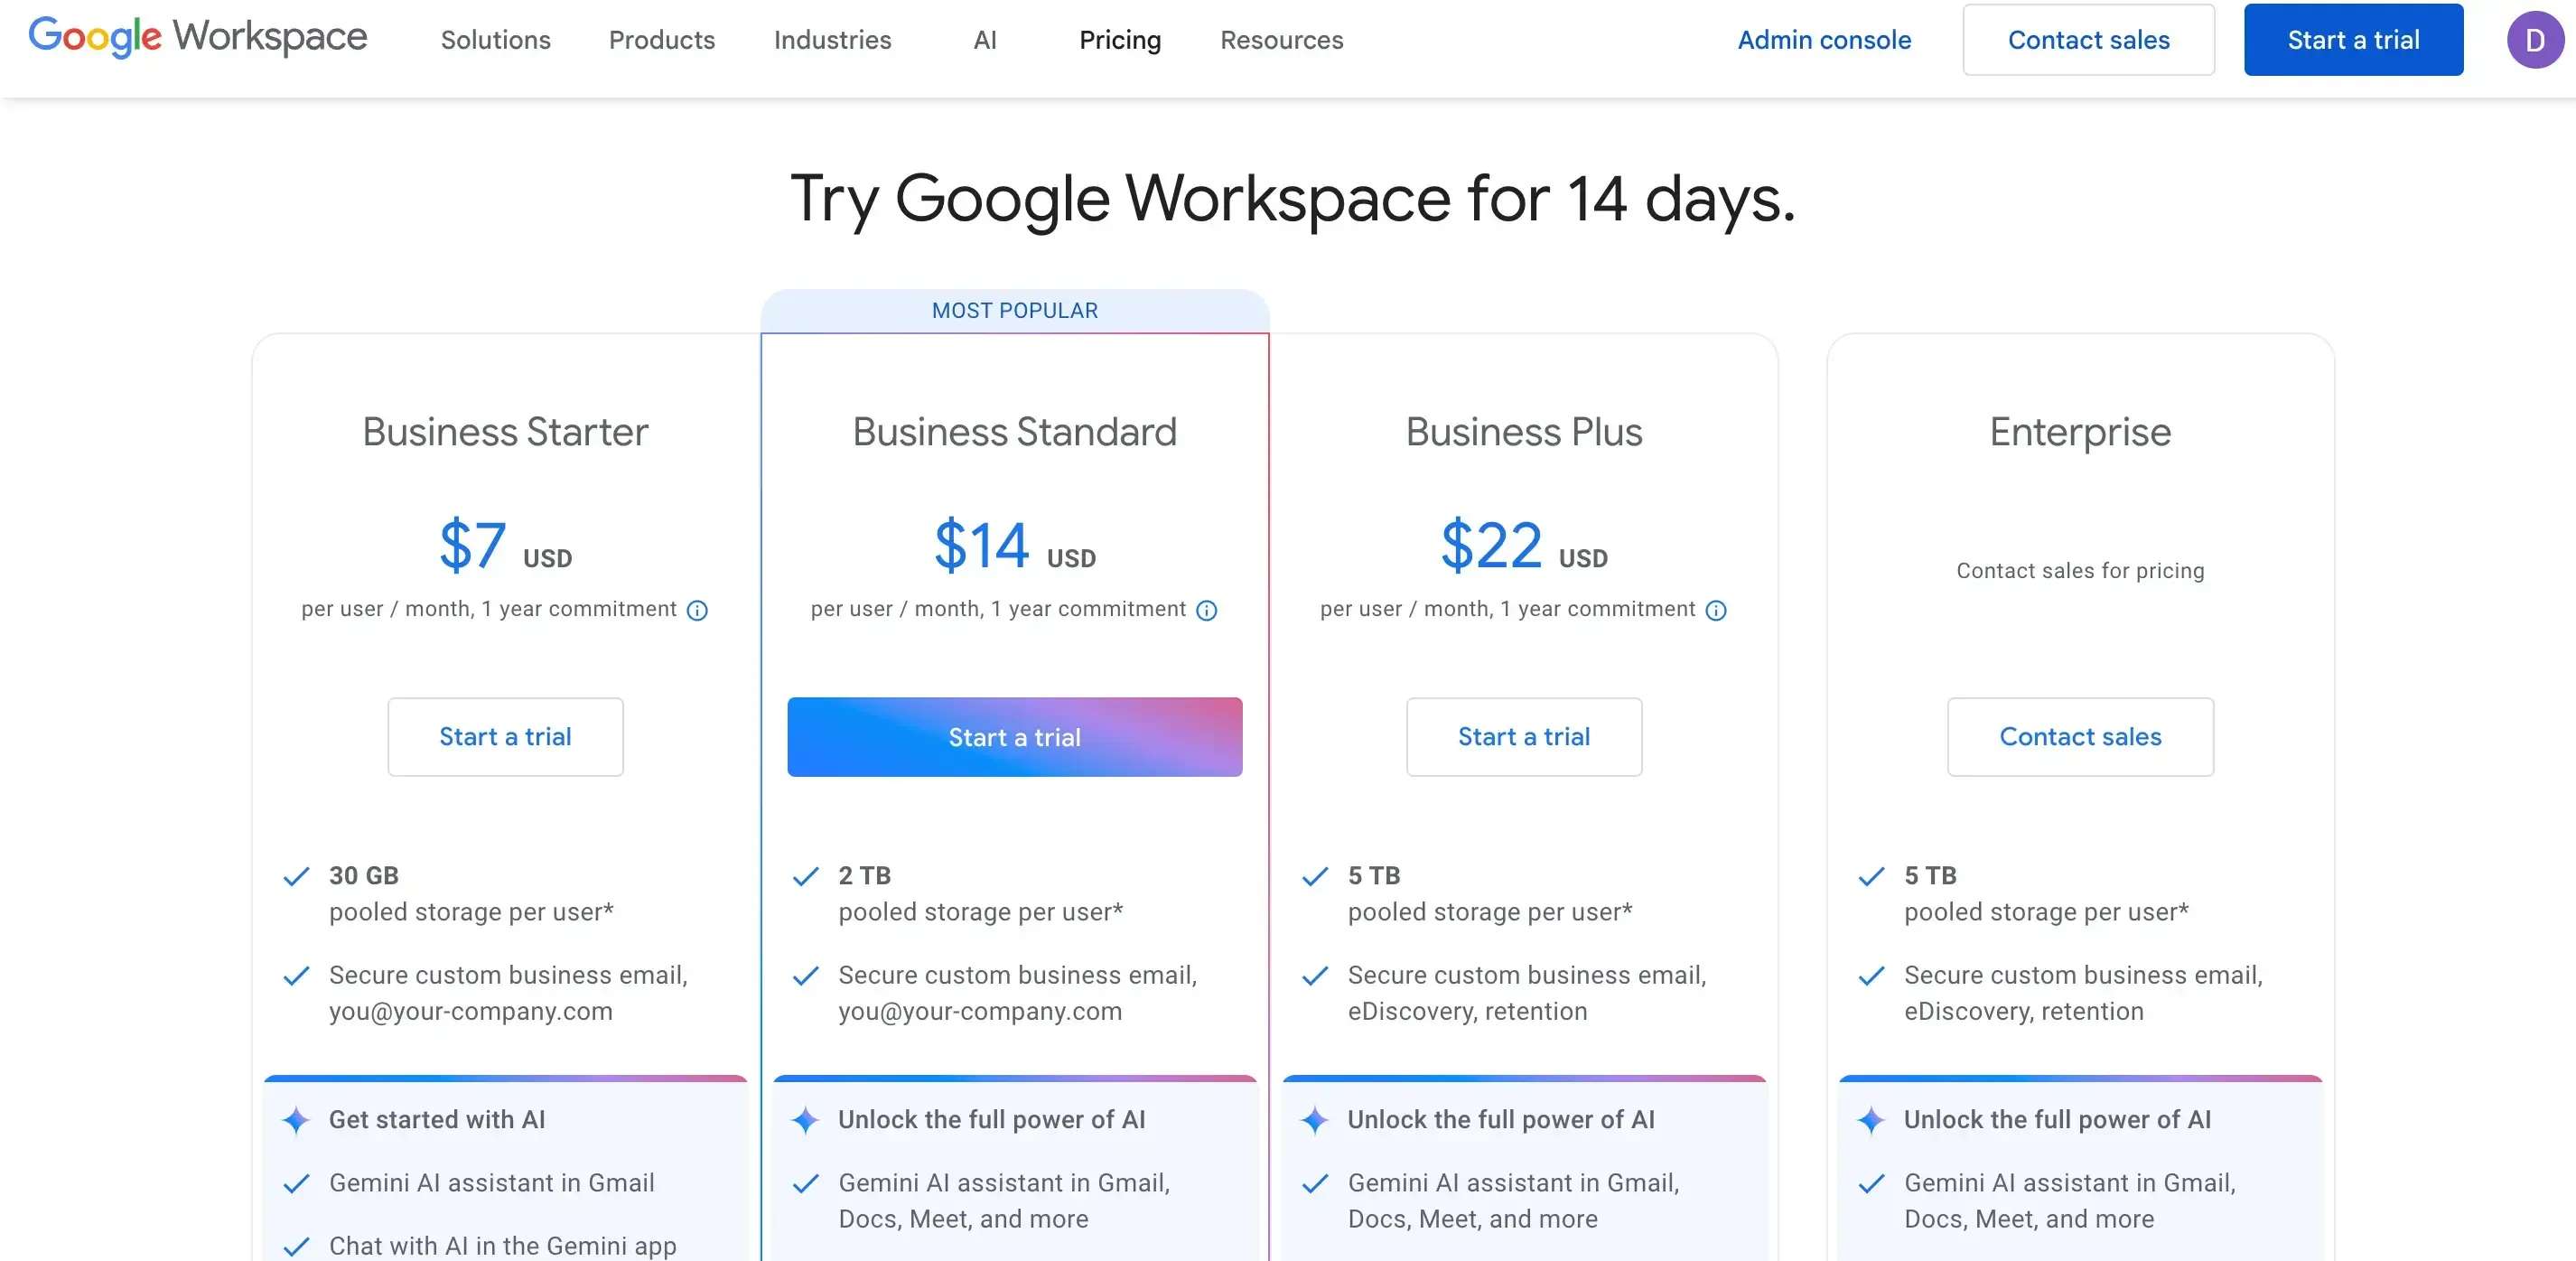Expand the Products menu
This screenshot has width=2576, height=1261.
click(x=661, y=40)
